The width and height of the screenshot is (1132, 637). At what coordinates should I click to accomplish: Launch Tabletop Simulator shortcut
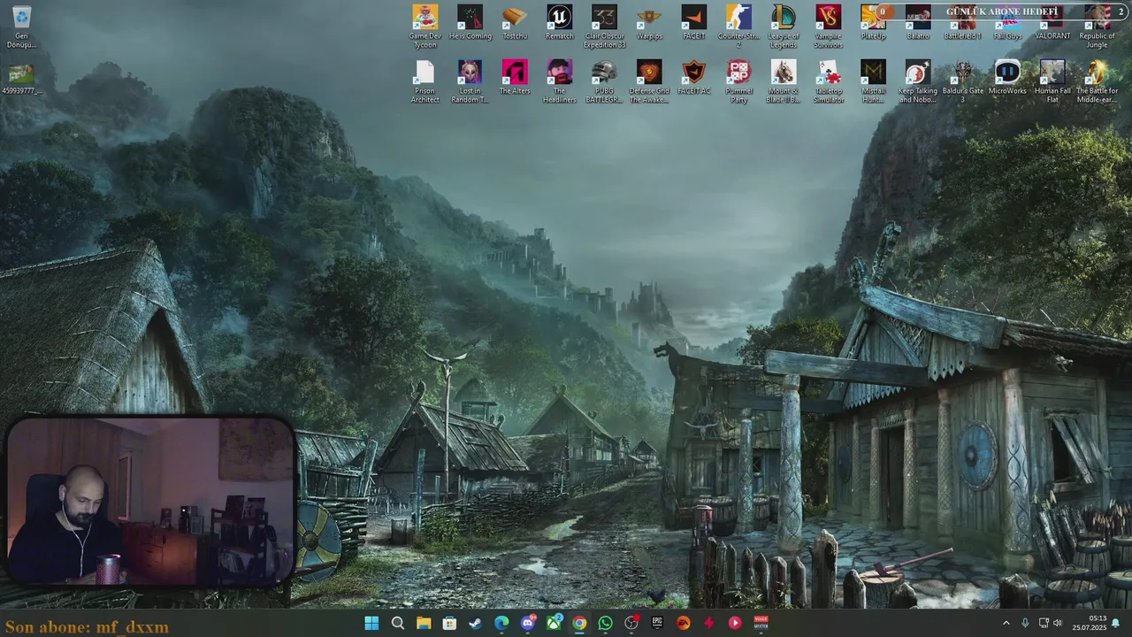point(829,81)
